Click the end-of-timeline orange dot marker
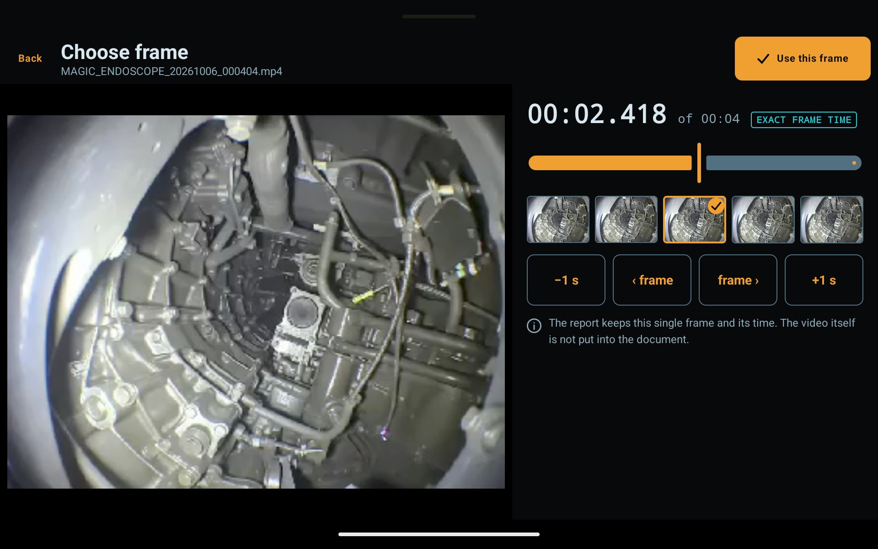 coord(854,163)
